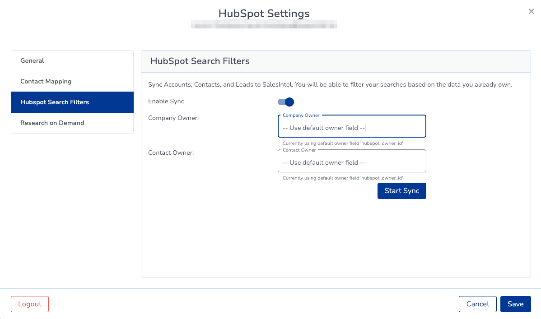Toggle the Enable Sync switch

pyautogui.click(x=286, y=102)
